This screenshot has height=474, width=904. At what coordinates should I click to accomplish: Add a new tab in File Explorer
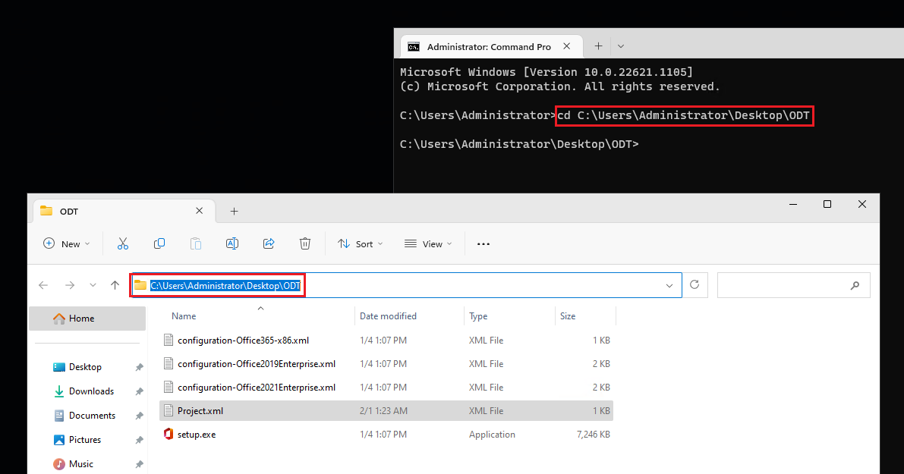pos(234,212)
